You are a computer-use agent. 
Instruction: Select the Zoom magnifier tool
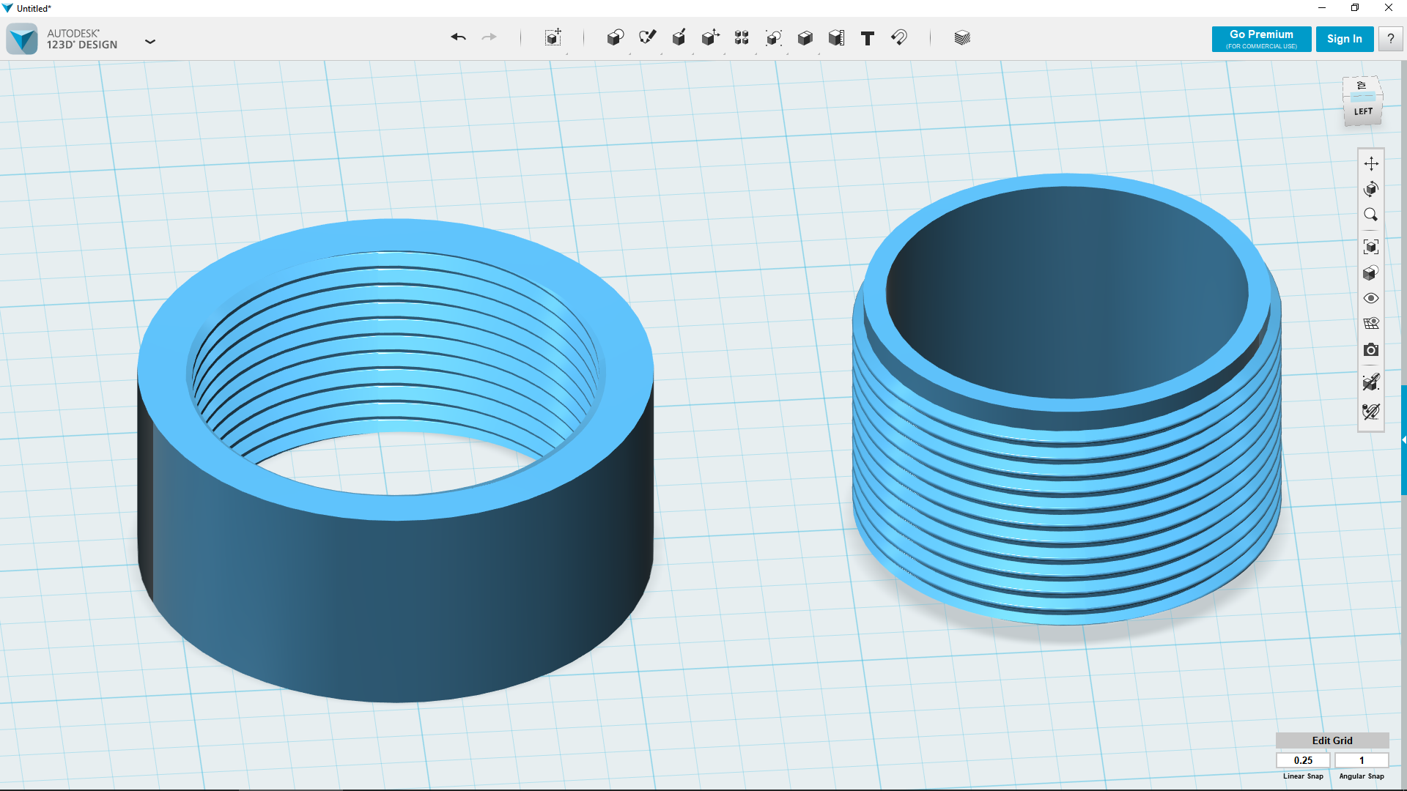pos(1371,215)
